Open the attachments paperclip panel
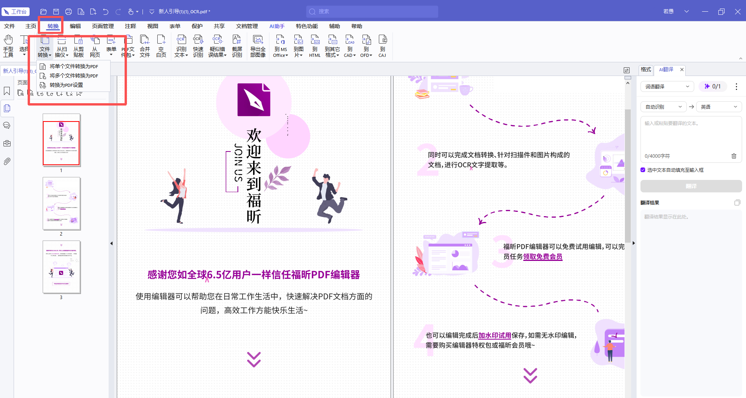 [x=7, y=161]
